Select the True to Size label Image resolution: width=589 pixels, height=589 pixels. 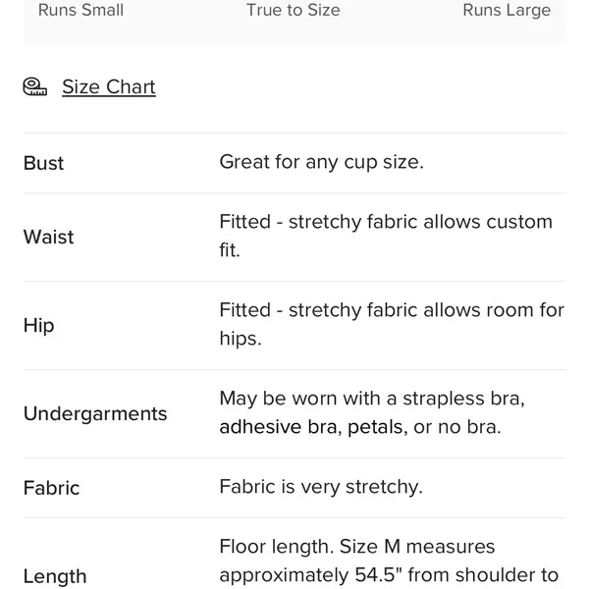tap(293, 10)
